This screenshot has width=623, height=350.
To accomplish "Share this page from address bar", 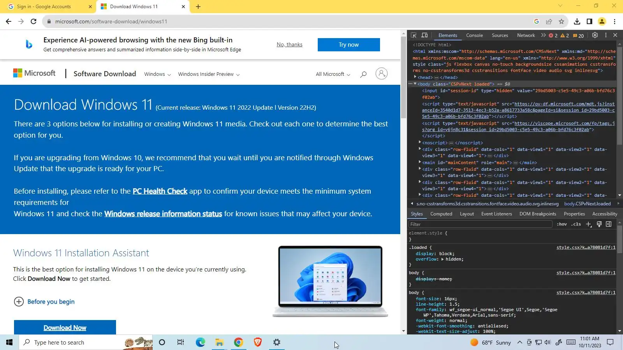I will click(549, 21).
